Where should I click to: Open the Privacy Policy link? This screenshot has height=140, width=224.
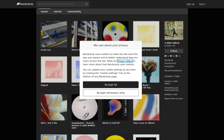[125, 61]
